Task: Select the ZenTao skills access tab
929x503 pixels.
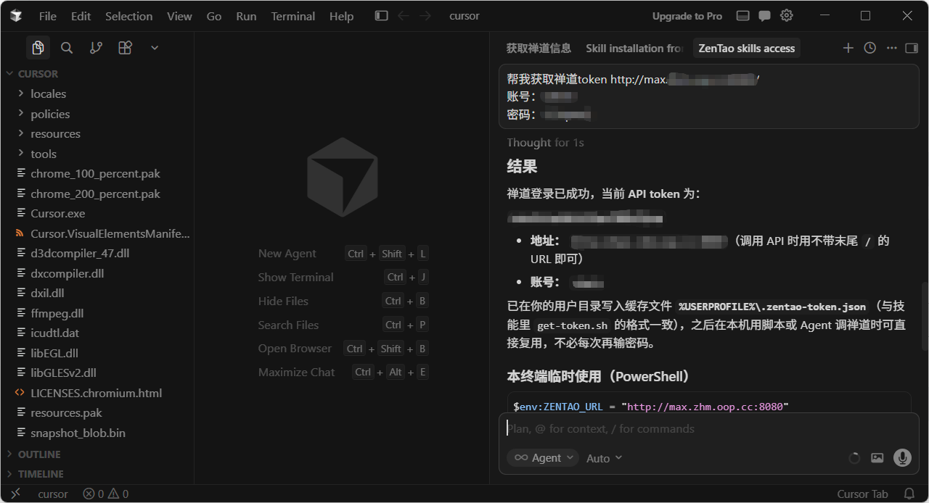Action: (x=746, y=48)
